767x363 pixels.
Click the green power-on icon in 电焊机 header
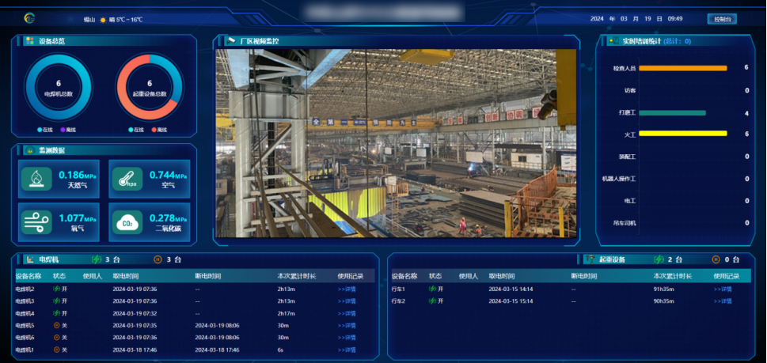(x=97, y=259)
